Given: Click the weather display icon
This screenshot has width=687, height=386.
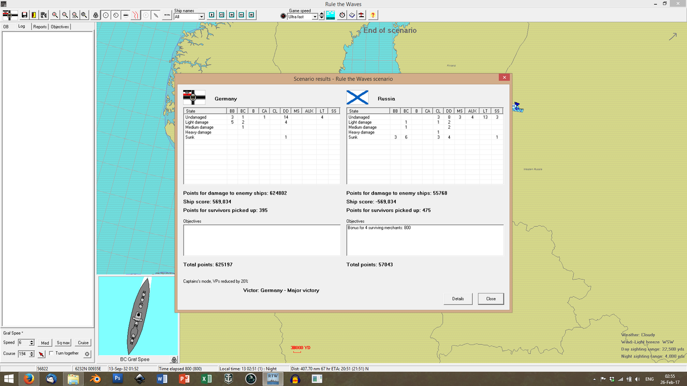Looking at the screenshot, I should (330, 15).
